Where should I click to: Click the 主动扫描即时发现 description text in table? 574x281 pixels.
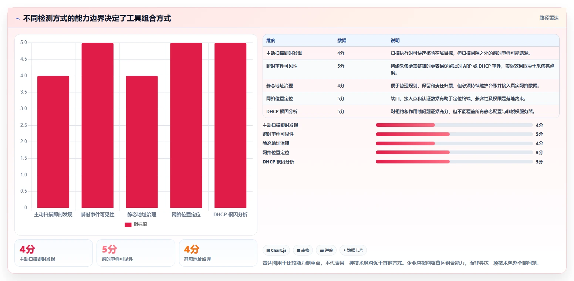[461, 53]
